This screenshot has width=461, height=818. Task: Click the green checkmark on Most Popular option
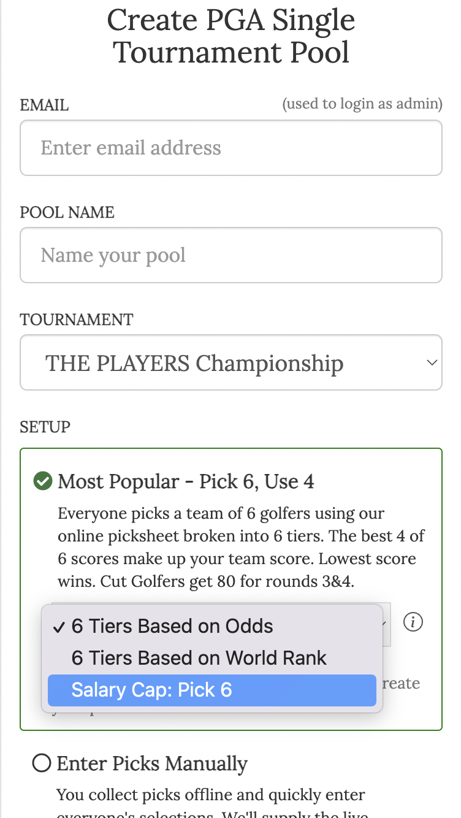click(42, 481)
